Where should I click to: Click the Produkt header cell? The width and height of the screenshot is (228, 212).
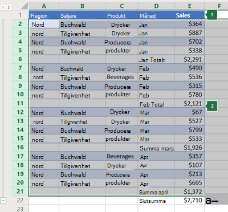122,15
